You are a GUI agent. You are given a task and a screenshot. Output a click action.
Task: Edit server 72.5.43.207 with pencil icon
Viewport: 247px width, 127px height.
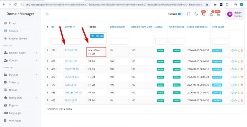click(239, 51)
